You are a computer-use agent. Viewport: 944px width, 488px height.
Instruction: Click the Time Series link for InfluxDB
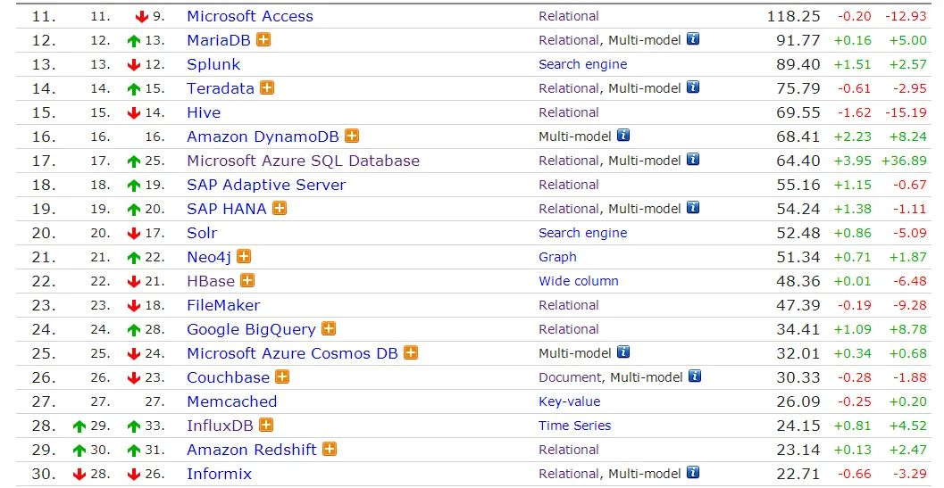575,426
